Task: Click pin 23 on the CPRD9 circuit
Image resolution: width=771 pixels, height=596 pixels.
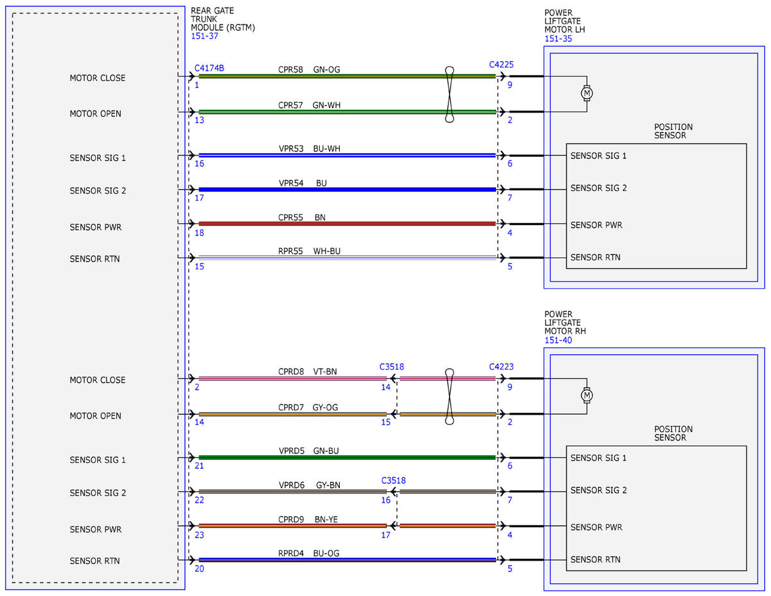Action: tap(199, 534)
